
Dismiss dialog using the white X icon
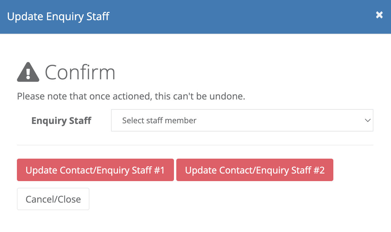379,15
